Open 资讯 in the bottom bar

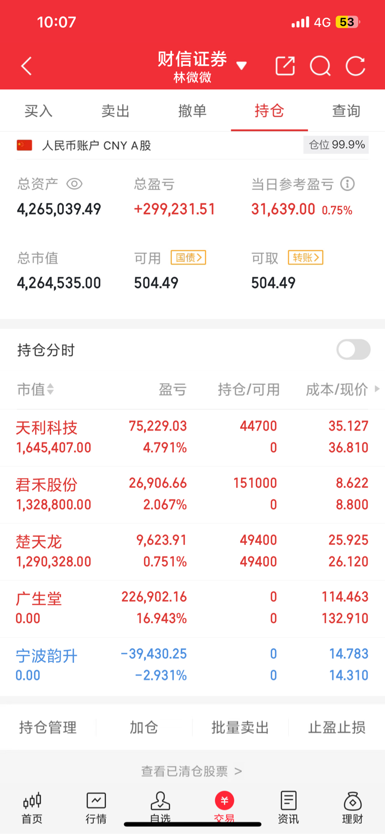pyautogui.click(x=288, y=807)
